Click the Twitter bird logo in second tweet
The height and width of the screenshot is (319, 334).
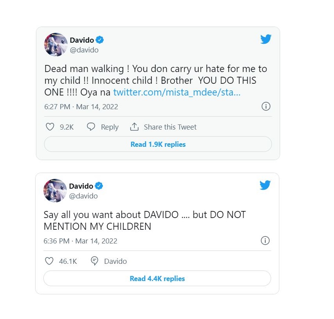pyautogui.click(x=265, y=185)
